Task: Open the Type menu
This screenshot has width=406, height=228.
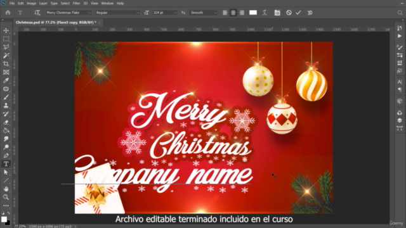Action: pyautogui.click(x=54, y=3)
